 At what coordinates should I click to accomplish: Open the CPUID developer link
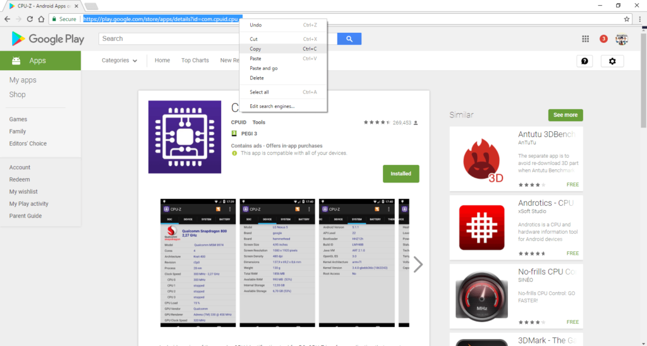click(238, 122)
